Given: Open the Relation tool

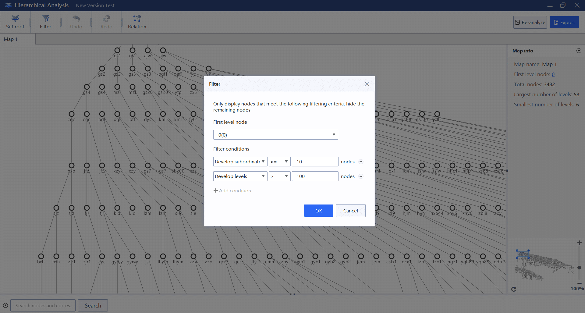Looking at the screenshot, I should pos(137,22).
